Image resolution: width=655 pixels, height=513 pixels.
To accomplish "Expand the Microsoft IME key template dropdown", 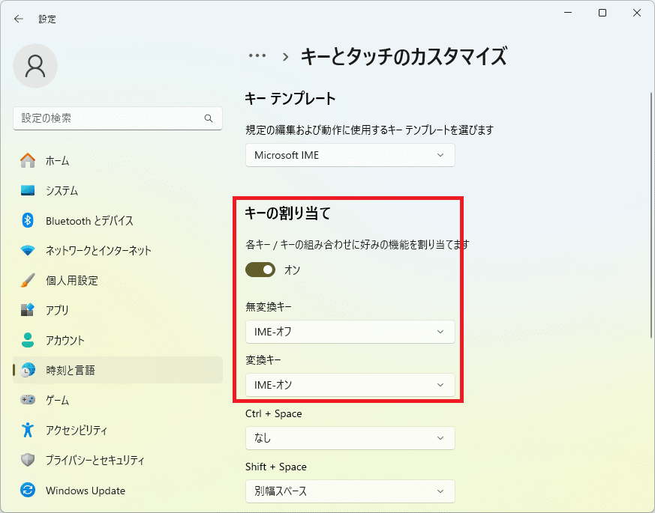I will [350, 155].
